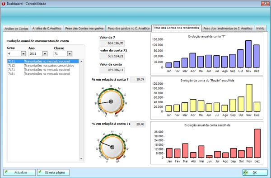The height and width of the screenshot is (178, 271).
Task: Click the Grau field showing 4
Action: click(14, 54)
